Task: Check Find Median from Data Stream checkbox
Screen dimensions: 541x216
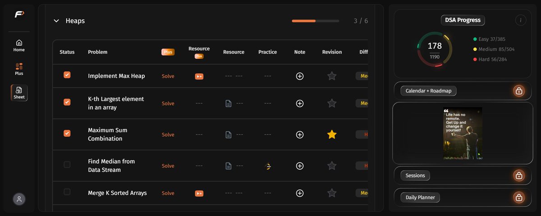Action: point(67,165)
